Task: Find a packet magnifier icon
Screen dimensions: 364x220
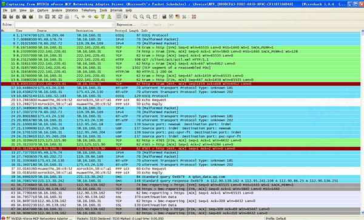Action: (x=76, y=17)
